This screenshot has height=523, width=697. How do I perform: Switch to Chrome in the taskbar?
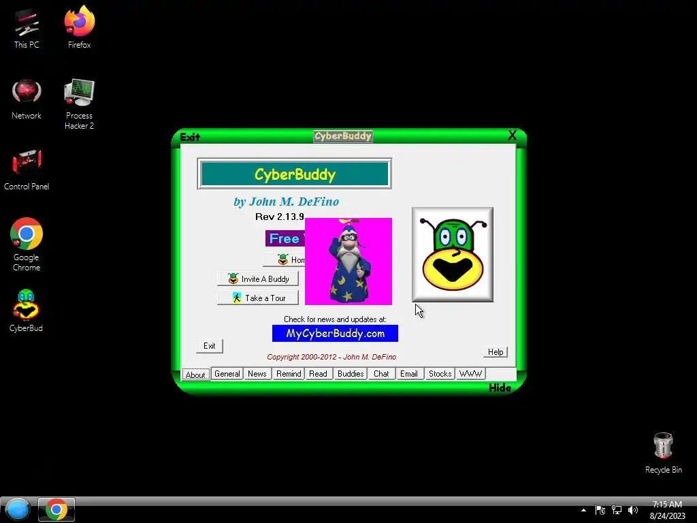pos(56,509)
